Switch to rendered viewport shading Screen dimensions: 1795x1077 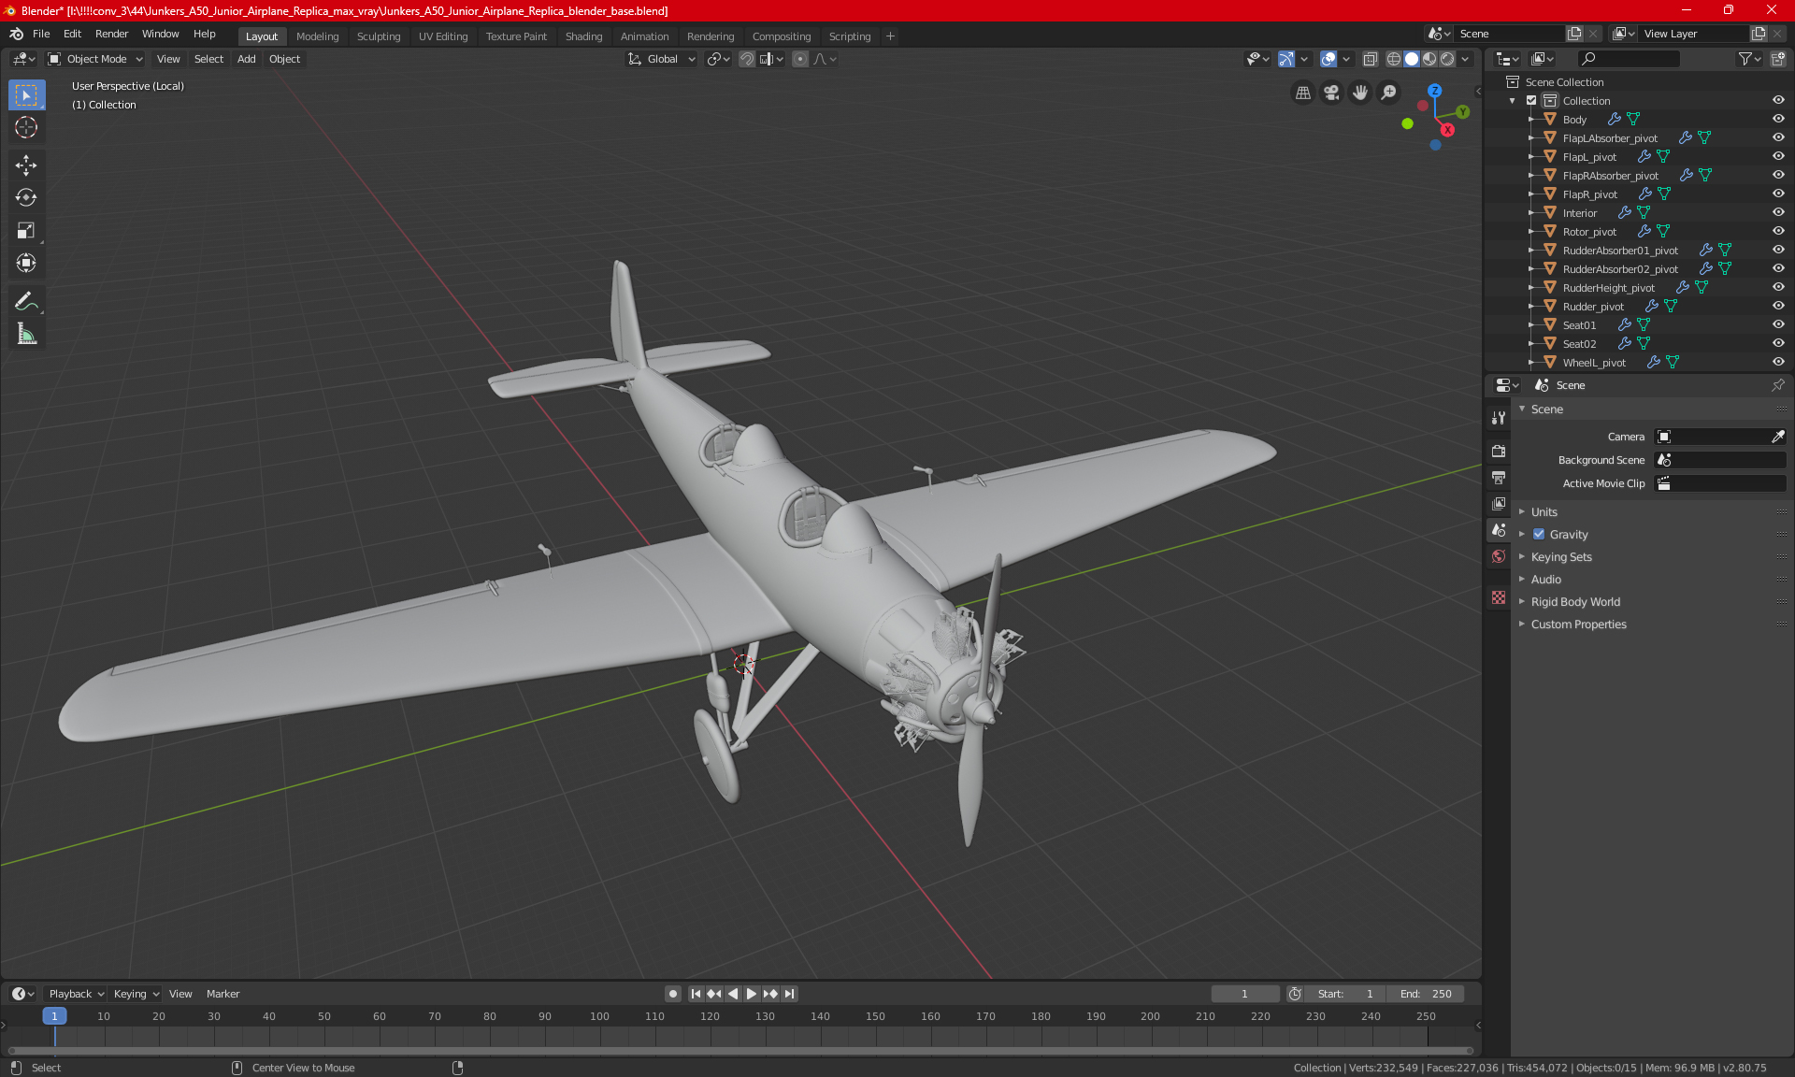[1447, 59]
